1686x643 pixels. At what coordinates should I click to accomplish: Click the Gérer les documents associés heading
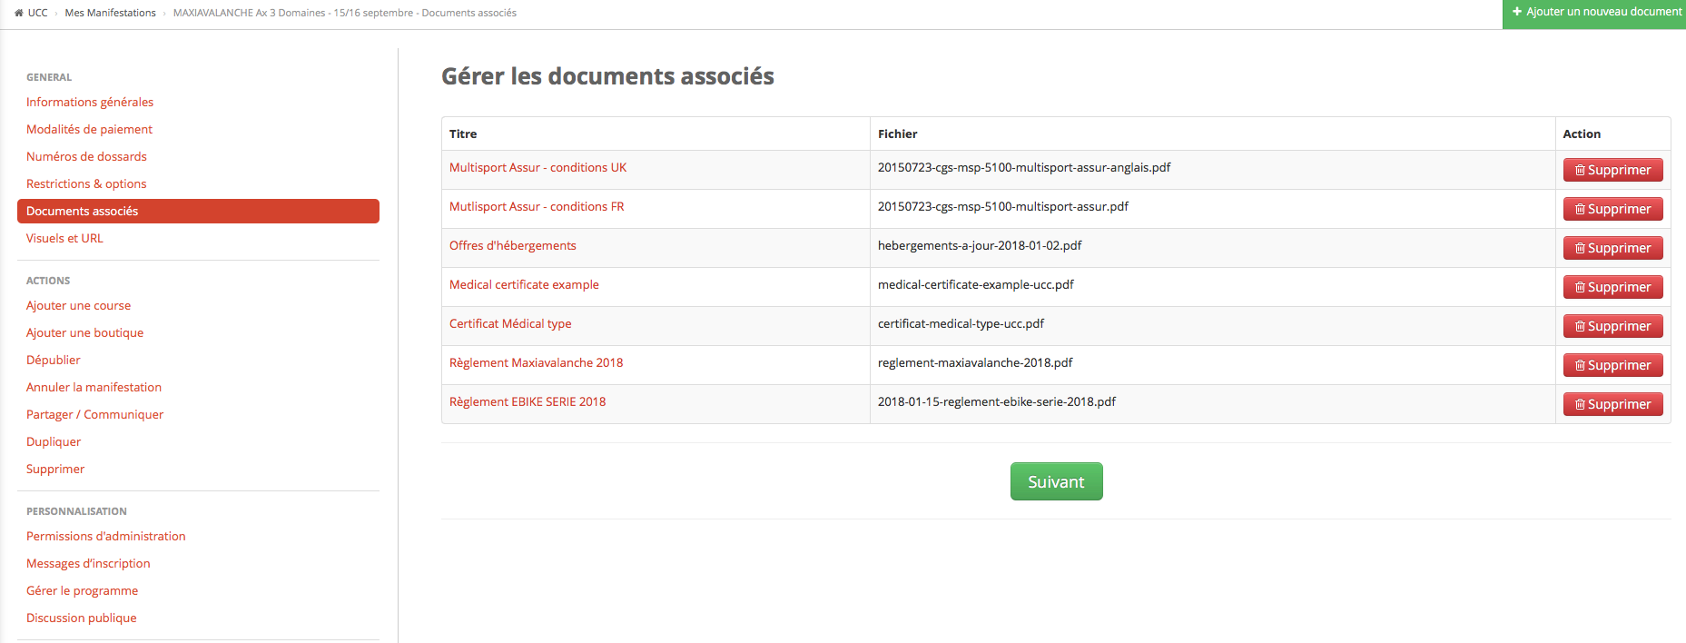(607, 76)
